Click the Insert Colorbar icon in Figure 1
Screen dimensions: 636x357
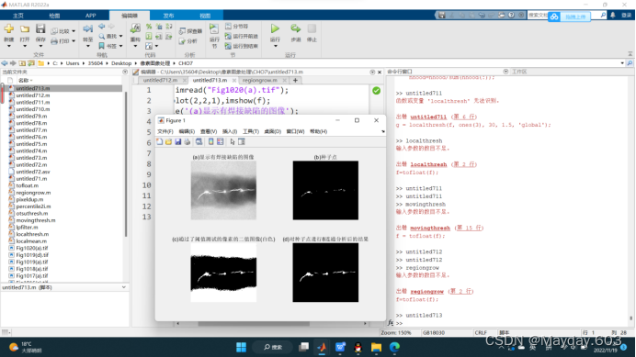[210, 141]
